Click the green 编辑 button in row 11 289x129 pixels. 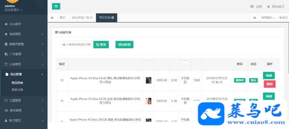269,96
